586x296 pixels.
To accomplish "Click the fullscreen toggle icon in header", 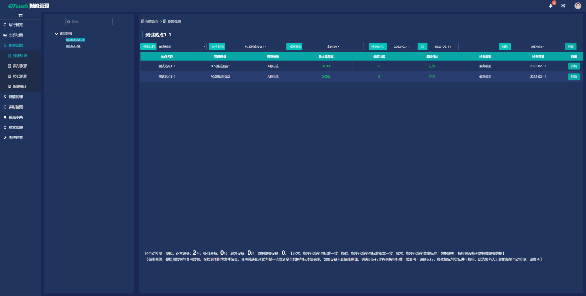I will [x=563, y=6].
